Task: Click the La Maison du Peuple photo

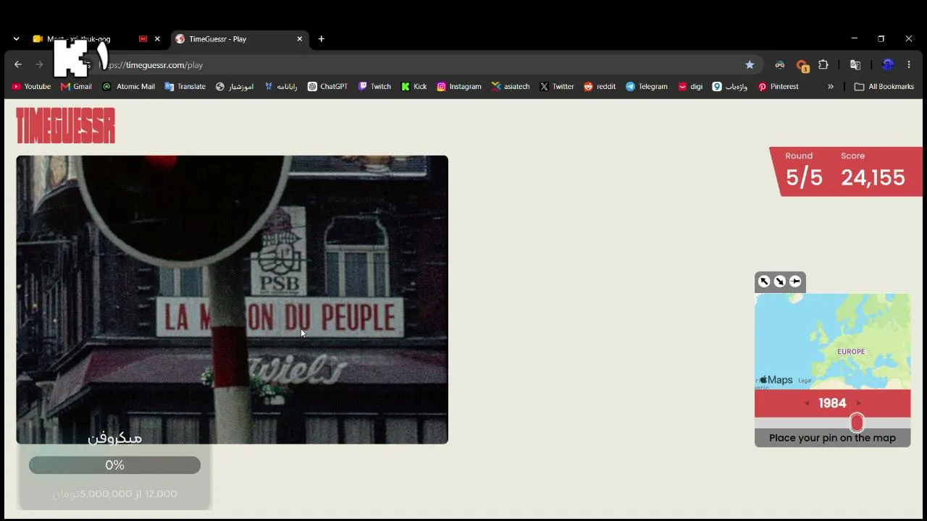Action: pyautogui.click(x=232, y=300)
